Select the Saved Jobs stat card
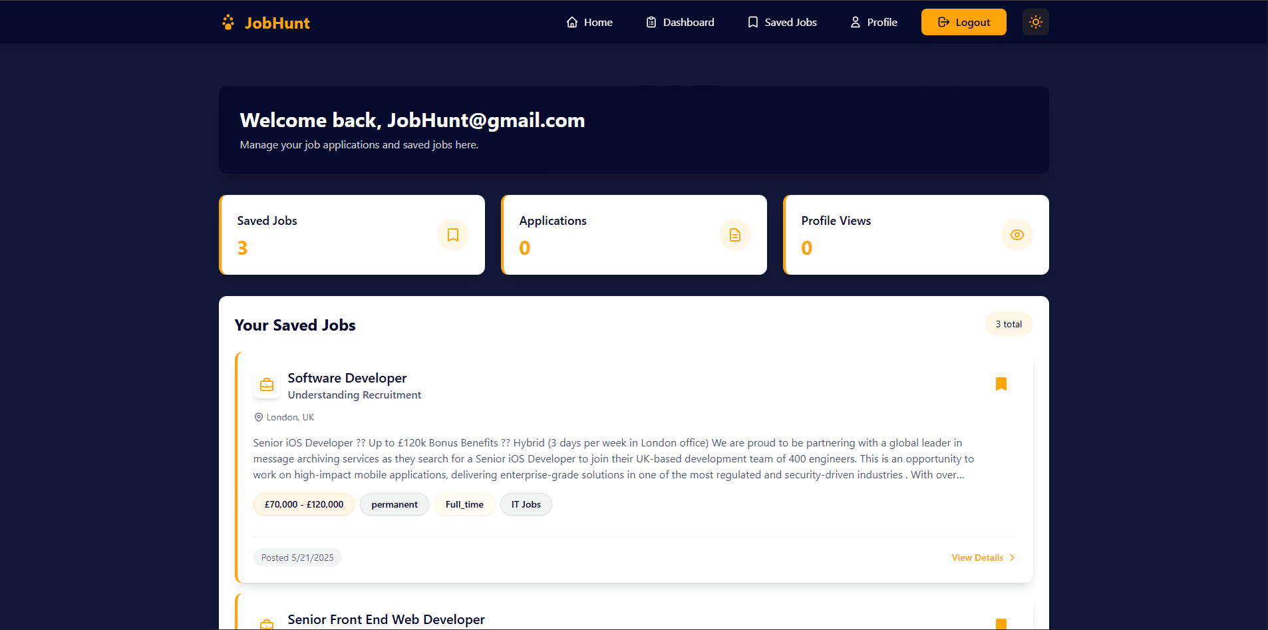1268x630 pixels. pyautogui.click(x=352, y=235)
